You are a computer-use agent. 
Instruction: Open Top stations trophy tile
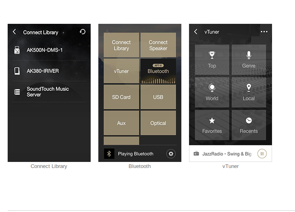pyautogui.click(x=212, y=60)
